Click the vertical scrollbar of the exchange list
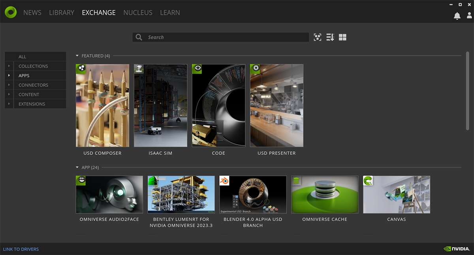474x255 pixels. 468,91
